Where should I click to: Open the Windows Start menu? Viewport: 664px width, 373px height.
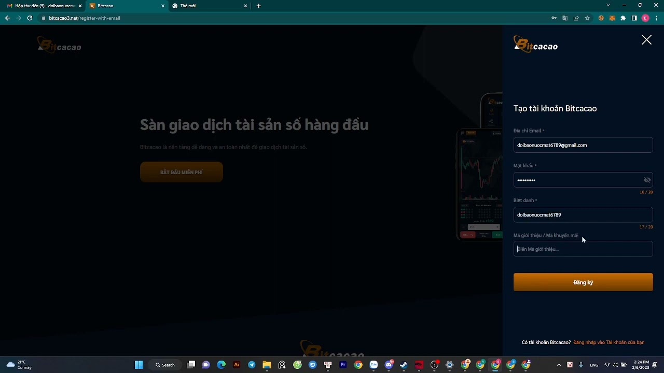point(139,365)
